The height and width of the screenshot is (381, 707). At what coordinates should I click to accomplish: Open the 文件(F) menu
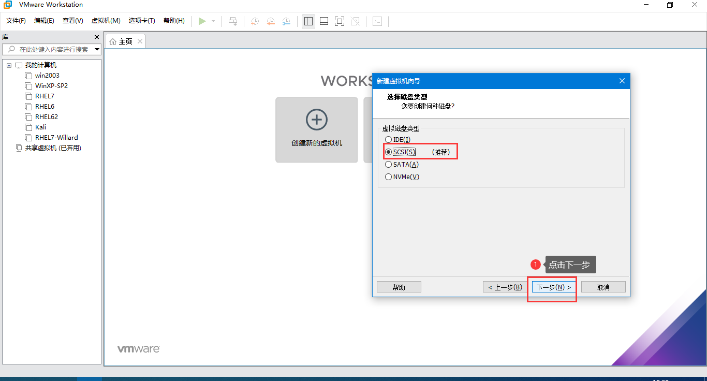tap(16, 21)
